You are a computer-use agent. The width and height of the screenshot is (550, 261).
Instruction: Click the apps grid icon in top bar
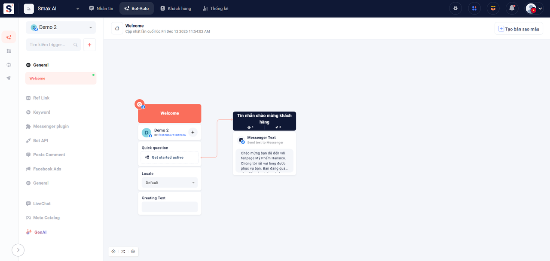point(474,9)
